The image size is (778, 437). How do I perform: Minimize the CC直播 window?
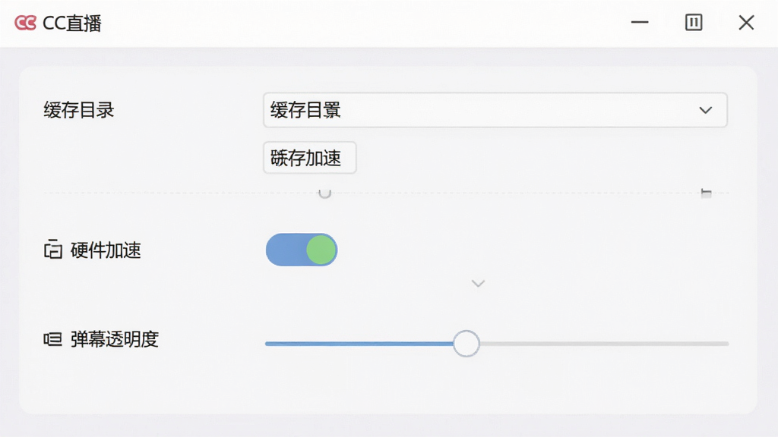(640, 22)
